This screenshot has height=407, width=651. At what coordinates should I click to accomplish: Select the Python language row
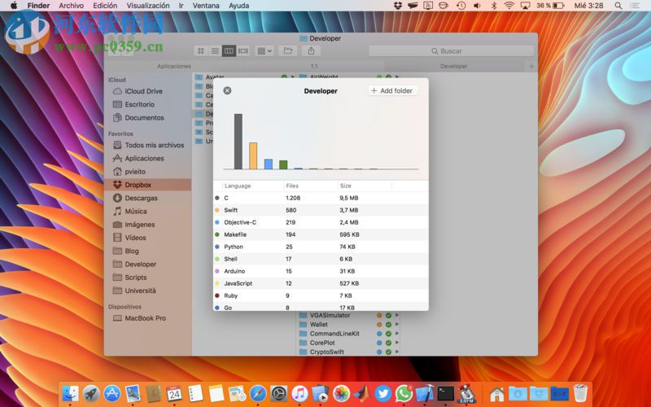coord(321,247)
